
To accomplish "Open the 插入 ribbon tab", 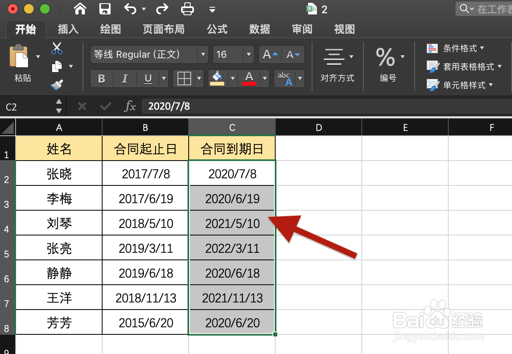I will pyautogui.click(x=68, y=29).
